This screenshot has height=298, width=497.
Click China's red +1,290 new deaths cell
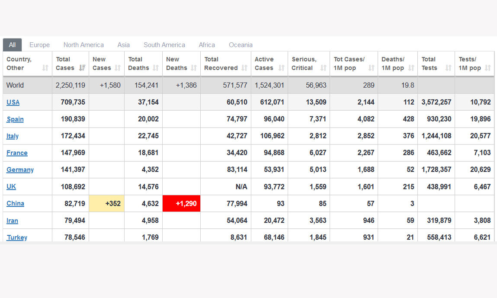[x=181, y=204]
